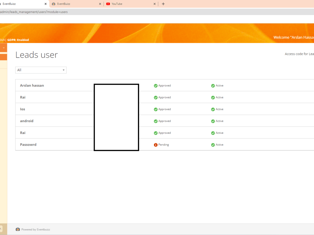Click the GDPR: Enabled label
Screen dimensions: 314x235
tap(18, 40)
